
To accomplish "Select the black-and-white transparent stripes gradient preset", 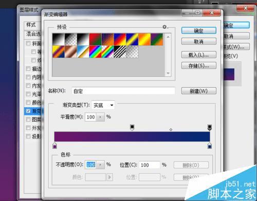I will click(x=120, y=52).
